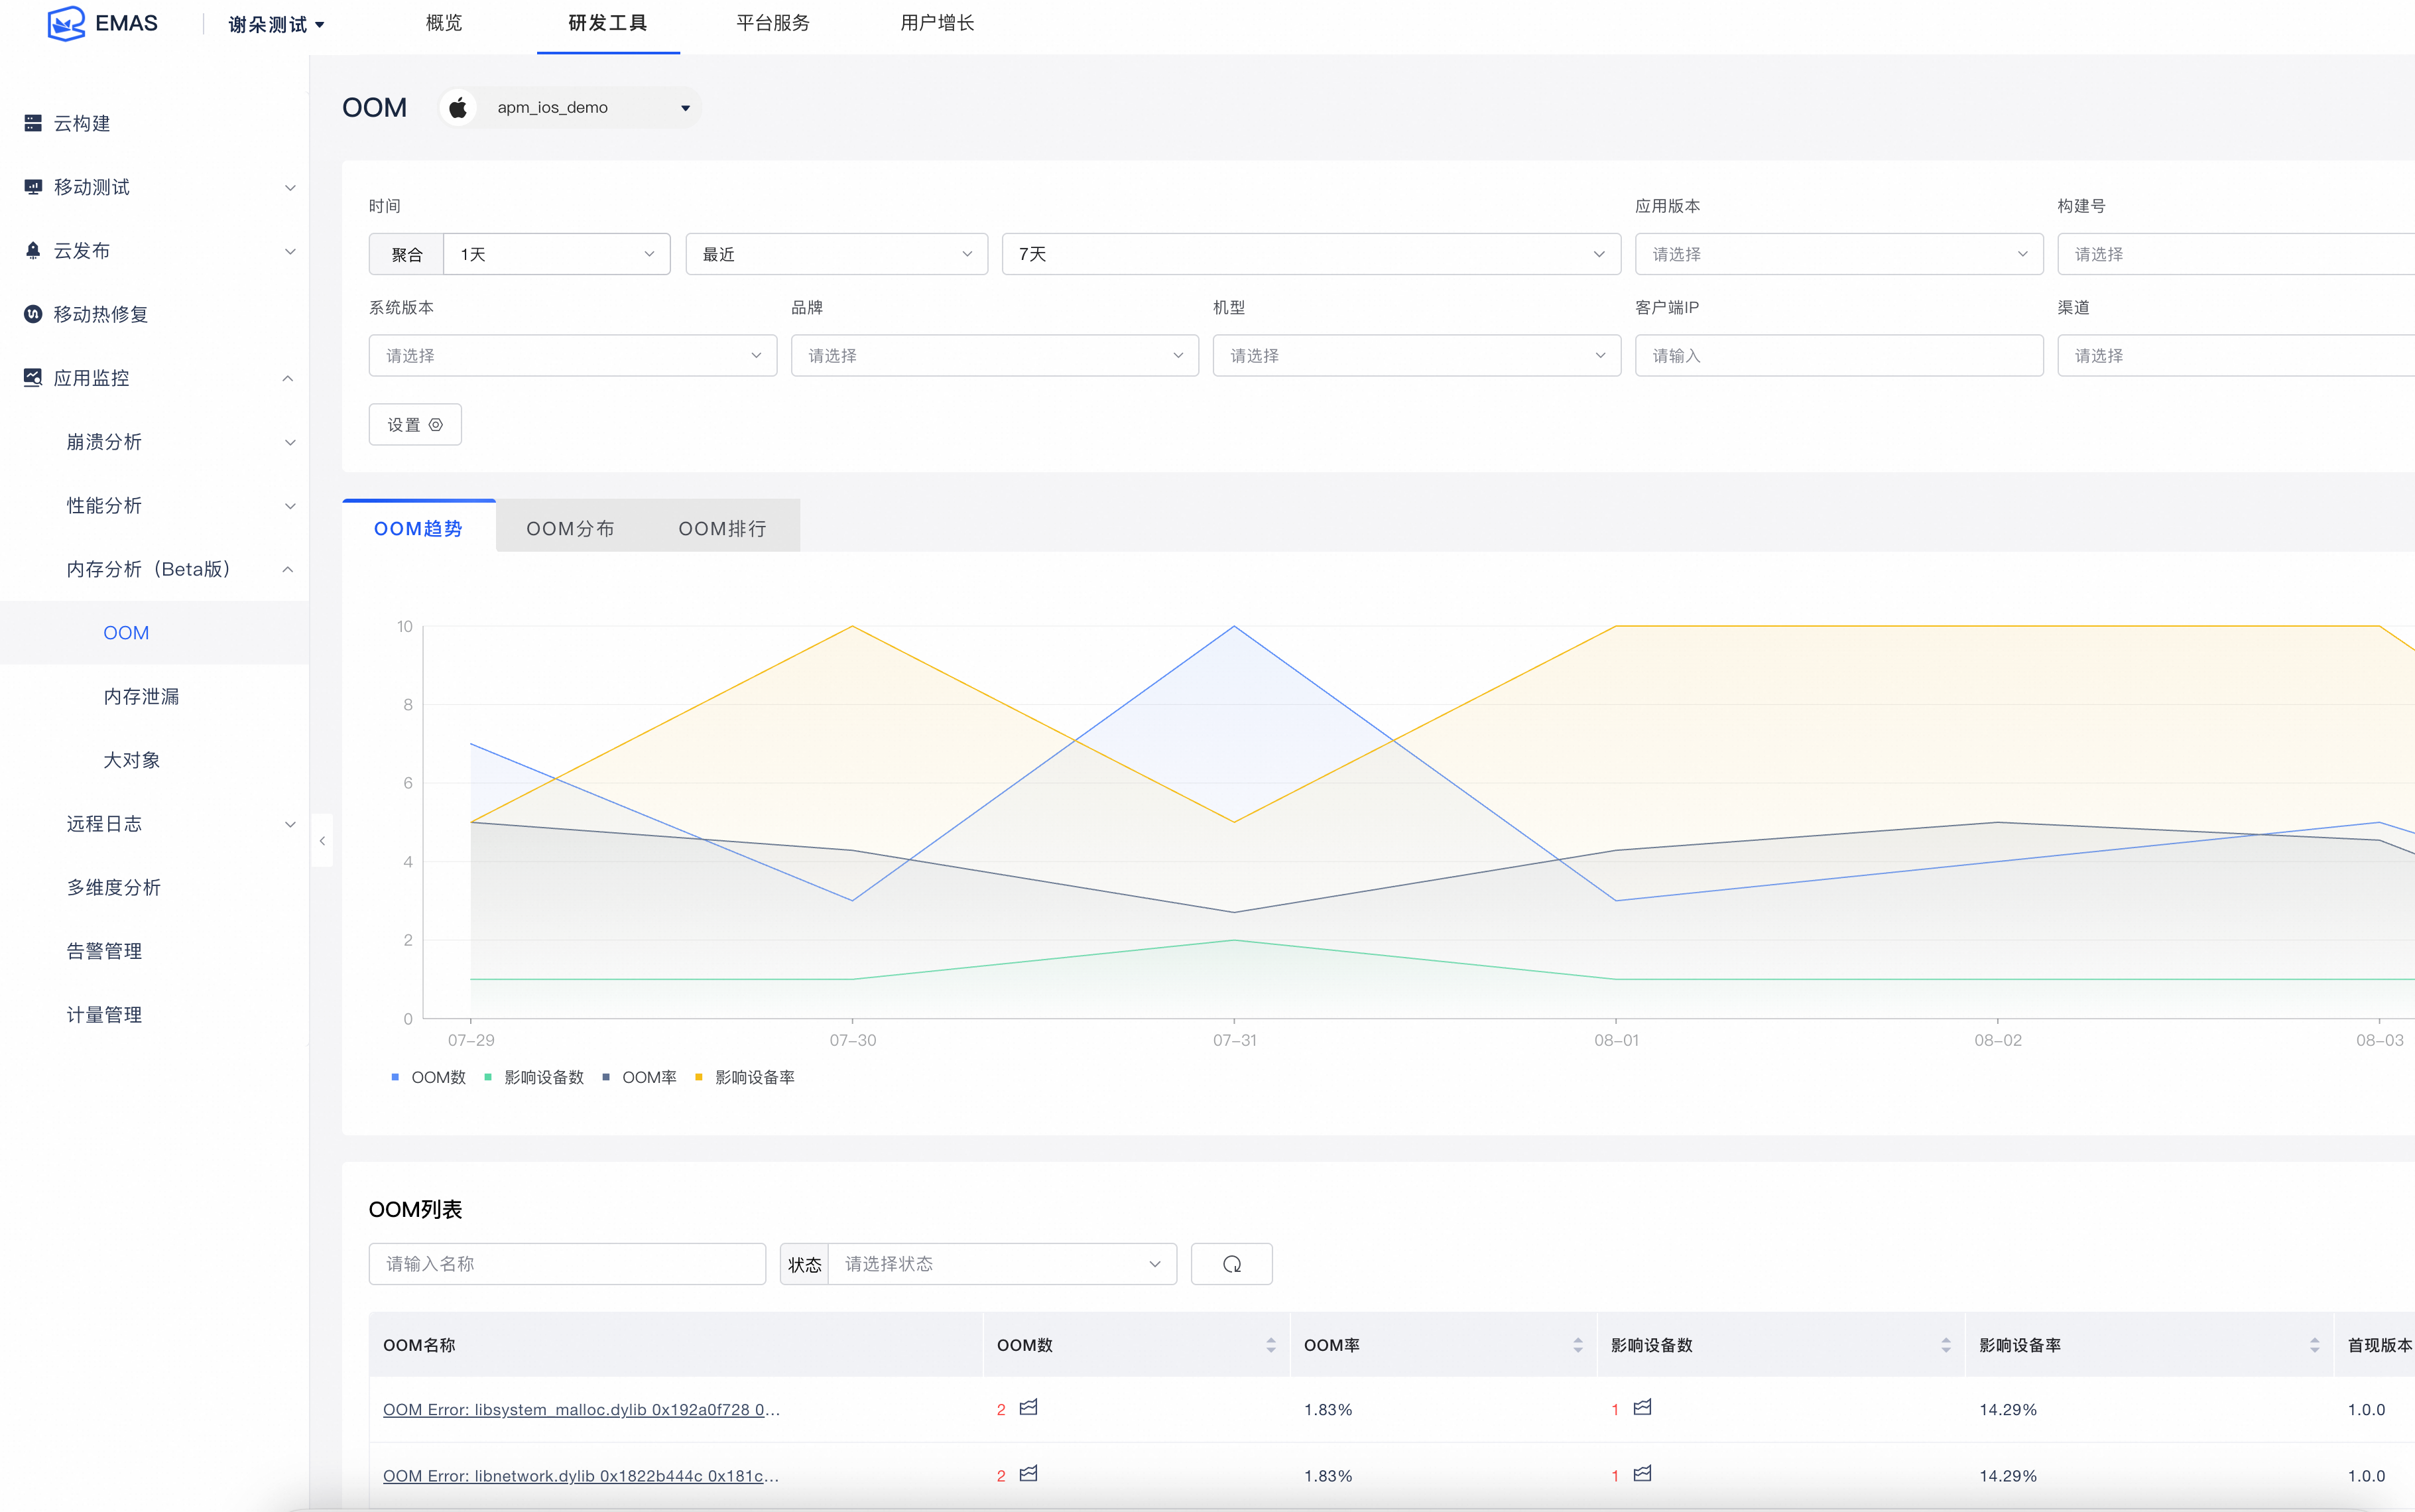Image resolution: width=2415 pixels, height=1512 pixels.
Task: Click the EMAS logo icon
Action: [x=66, y=23]
